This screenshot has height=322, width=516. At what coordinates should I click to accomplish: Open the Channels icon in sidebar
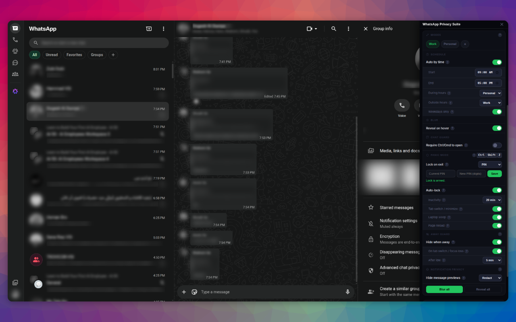15,63
